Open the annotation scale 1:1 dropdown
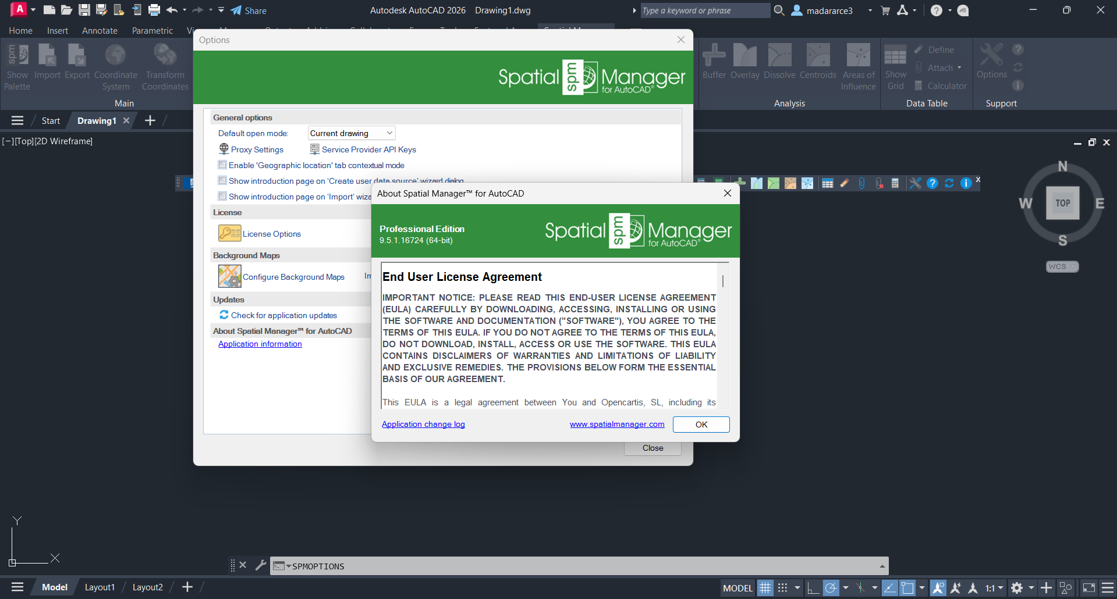Viewport: 1117px width, 599px height. pyautogui.click(x=994, y=588)
